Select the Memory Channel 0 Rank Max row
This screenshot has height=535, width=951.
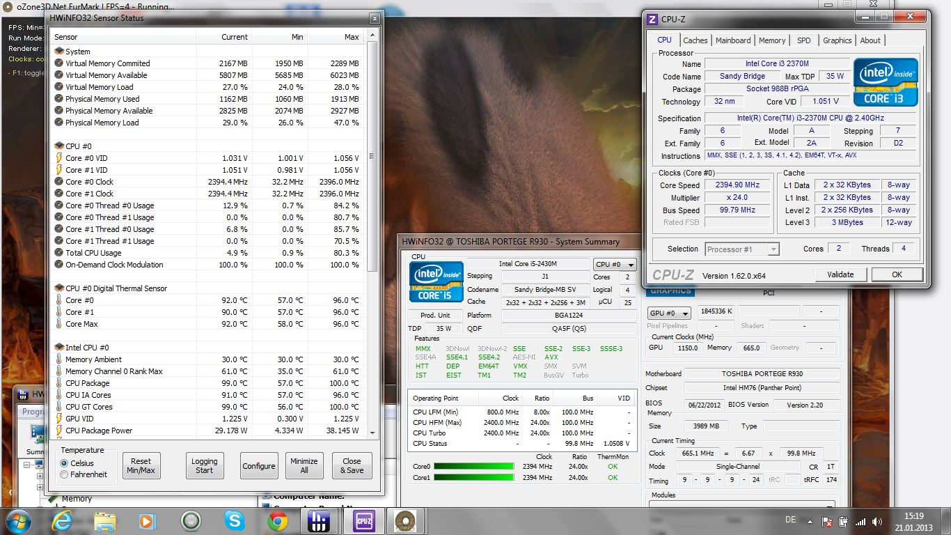(x=208, y=371)
